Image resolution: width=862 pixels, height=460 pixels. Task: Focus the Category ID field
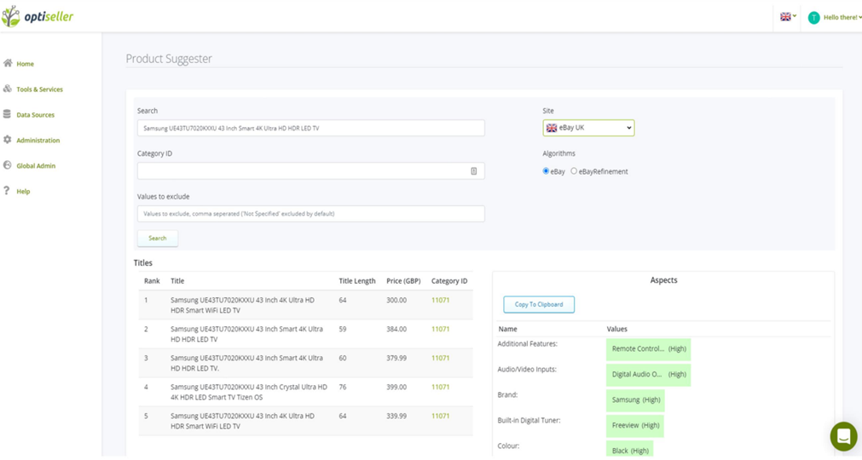click(x=311, y=170)
